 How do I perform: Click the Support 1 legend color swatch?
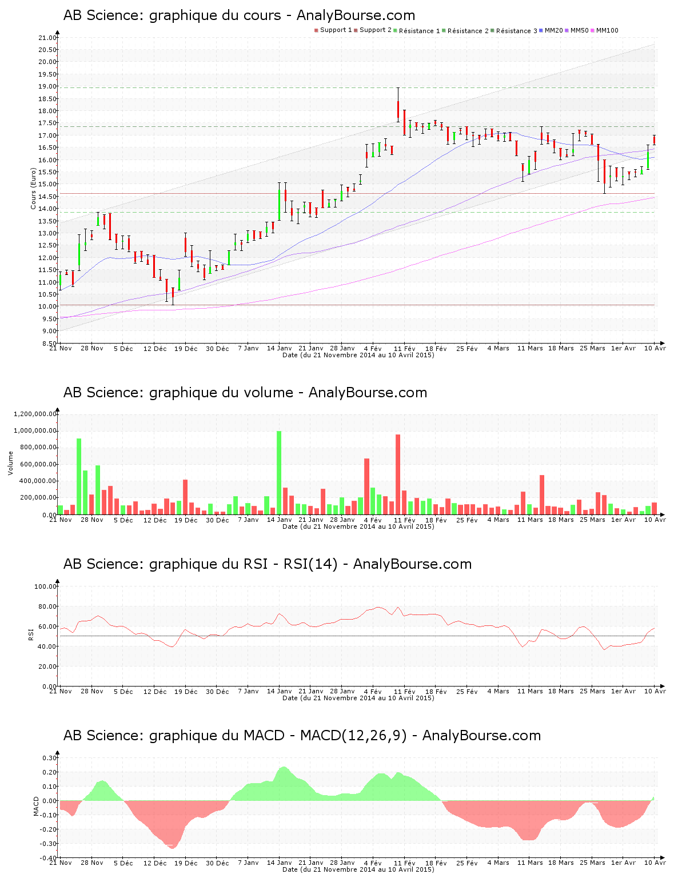point(316,30)
